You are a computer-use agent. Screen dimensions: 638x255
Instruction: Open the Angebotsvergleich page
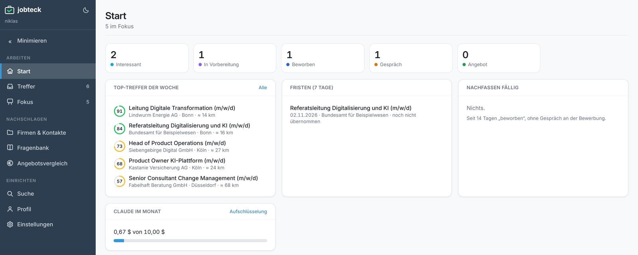[x=48, y=163]
